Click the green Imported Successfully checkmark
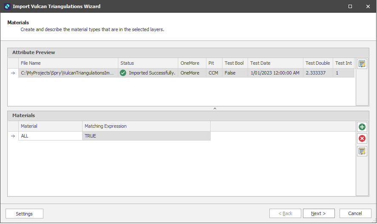 pyautogui.click(x=123, y=73)
